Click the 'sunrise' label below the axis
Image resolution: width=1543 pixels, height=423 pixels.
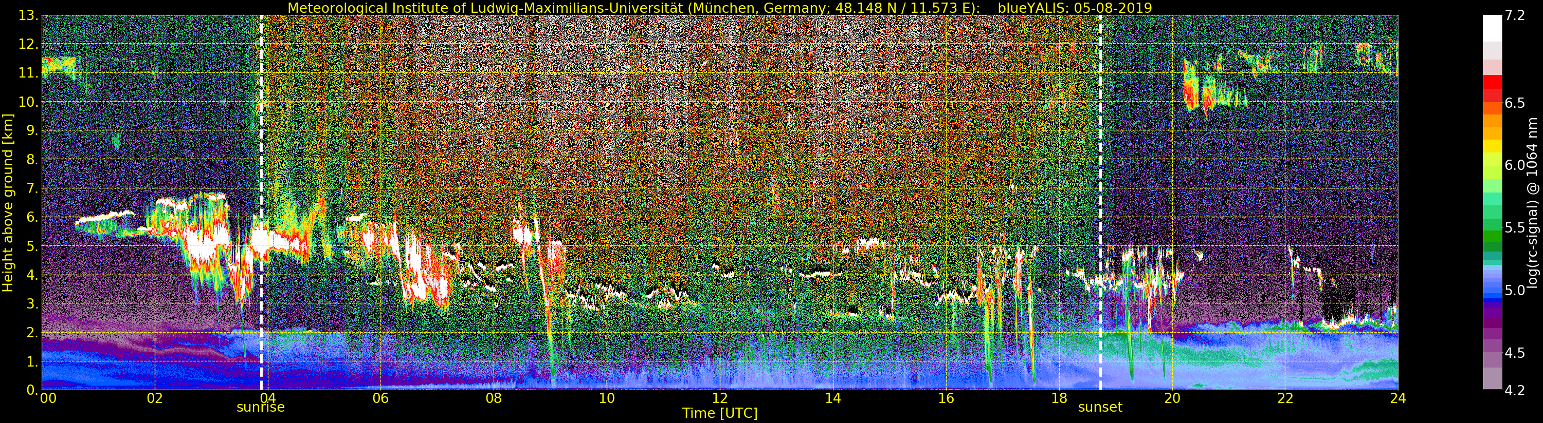[x=261, y=408]
